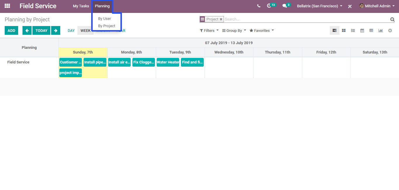Screen dimensions: 399x190
Task: Open the Water Heater task pill
Action: 168,62
